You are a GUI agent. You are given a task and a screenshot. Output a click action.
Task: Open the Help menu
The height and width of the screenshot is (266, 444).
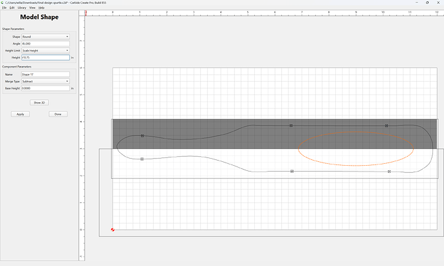pyautogui.click(x=41, y=8)
